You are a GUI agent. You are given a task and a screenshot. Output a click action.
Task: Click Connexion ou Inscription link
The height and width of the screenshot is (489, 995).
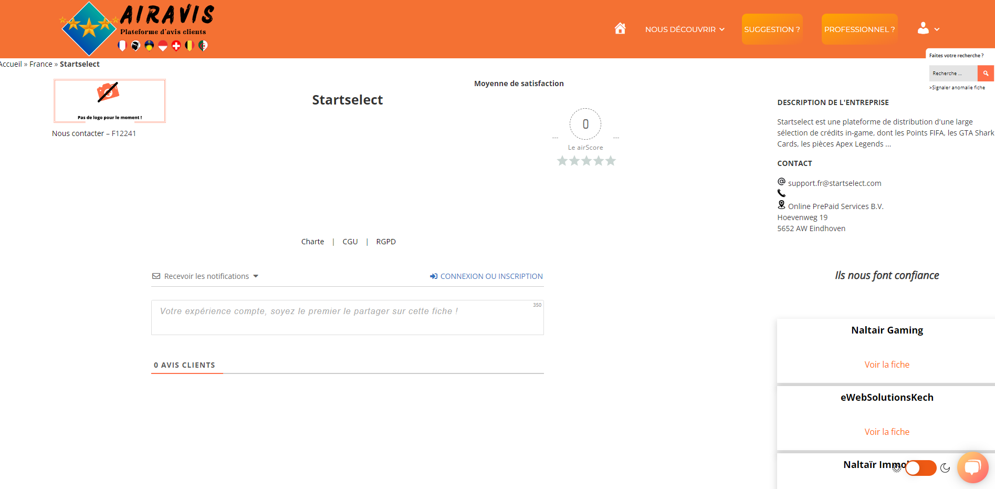[486, 276]
